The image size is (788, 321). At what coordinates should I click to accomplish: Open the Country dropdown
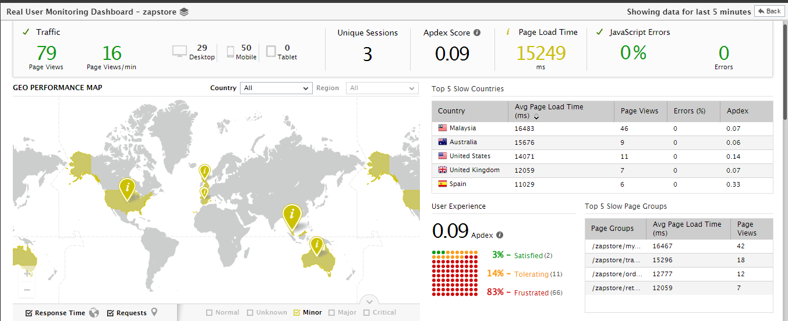click(276, 88)
